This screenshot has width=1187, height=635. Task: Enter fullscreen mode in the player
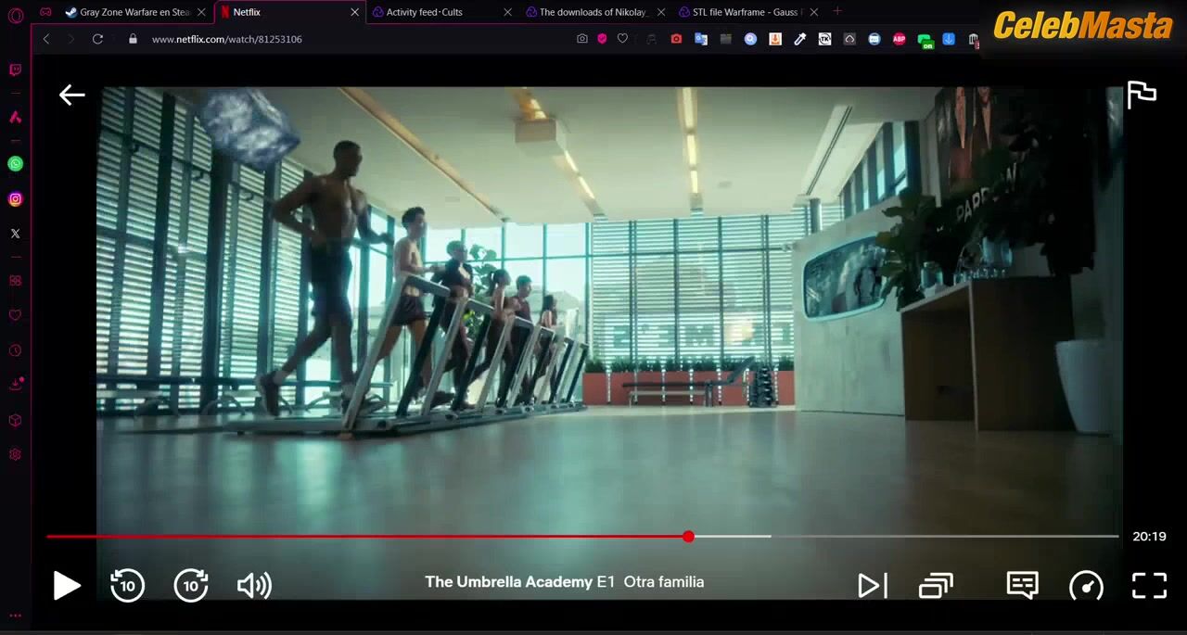(1149, 585)
